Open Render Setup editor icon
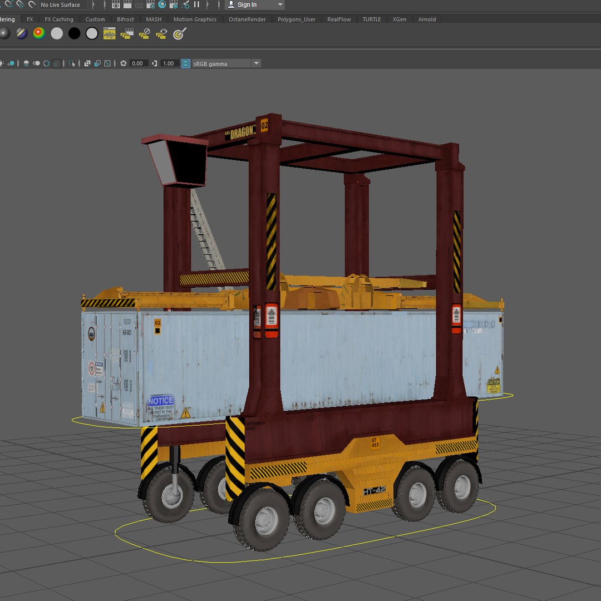 point(174,4)
